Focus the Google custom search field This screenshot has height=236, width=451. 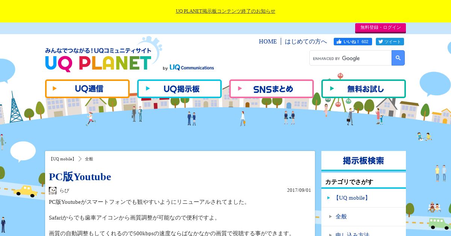(x=350, y=58)
